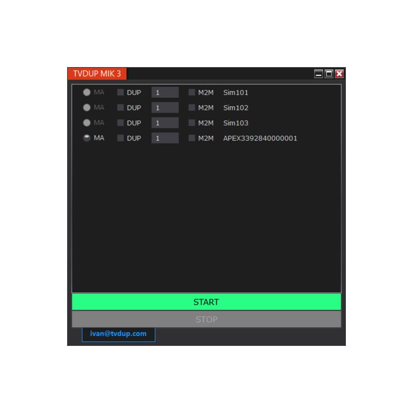Image resolution: width=413 pixels, height=413 pixels.
Task: Click the DUP count field for Sim102
Action: point(164,107)
